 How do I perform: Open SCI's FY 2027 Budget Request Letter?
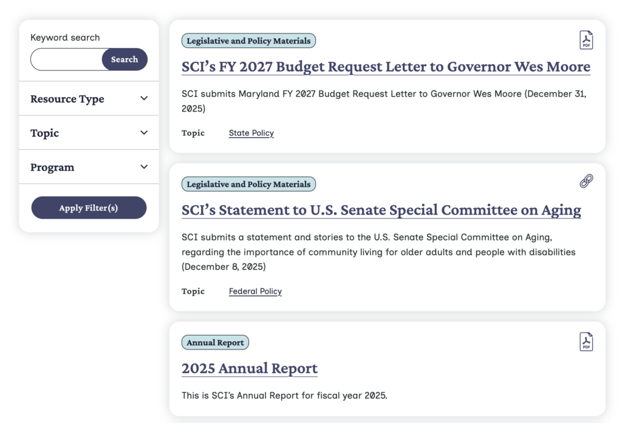(385, 66)
